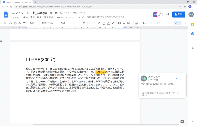Show more toolbar options ellipsis
This screenshot has height=126, width=197.
(166, 23)
